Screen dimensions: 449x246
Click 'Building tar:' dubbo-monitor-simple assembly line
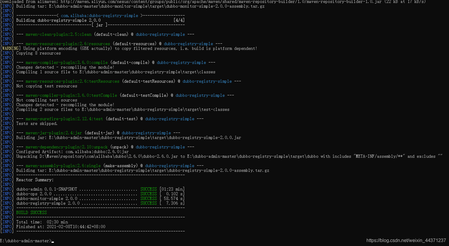coord(140,6)
